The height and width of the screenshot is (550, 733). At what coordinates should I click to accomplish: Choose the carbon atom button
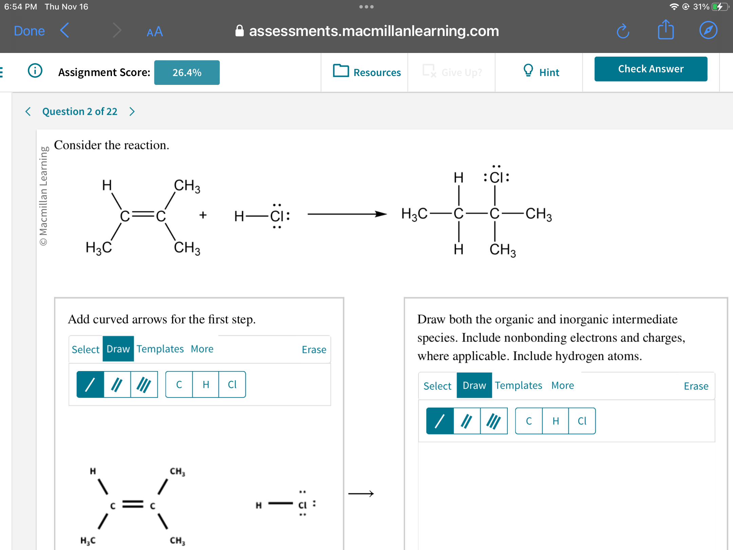click(179, 384)
